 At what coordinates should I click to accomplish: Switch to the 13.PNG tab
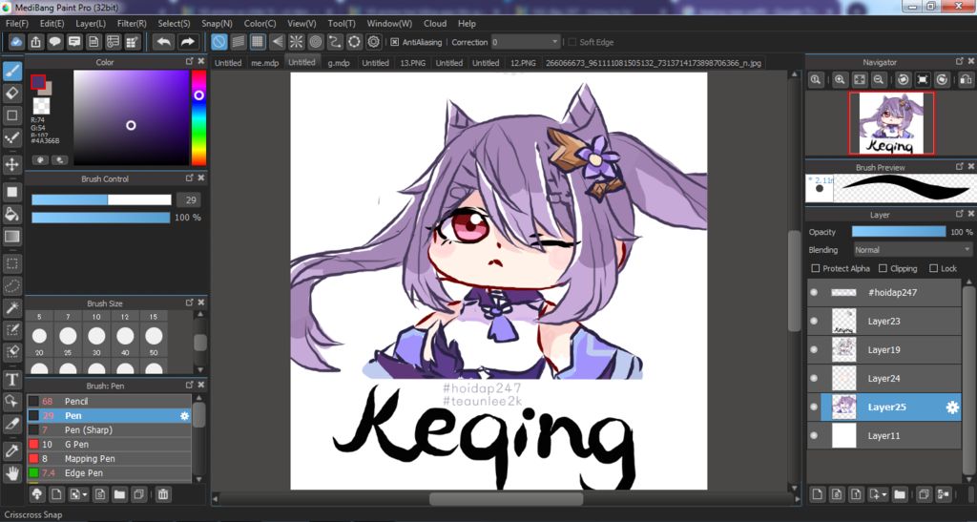pyautogui.click(x=412, y=63)
